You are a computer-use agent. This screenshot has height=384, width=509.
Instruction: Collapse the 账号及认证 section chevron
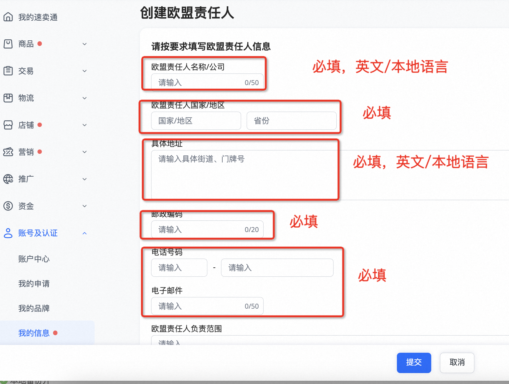(84, 233)
